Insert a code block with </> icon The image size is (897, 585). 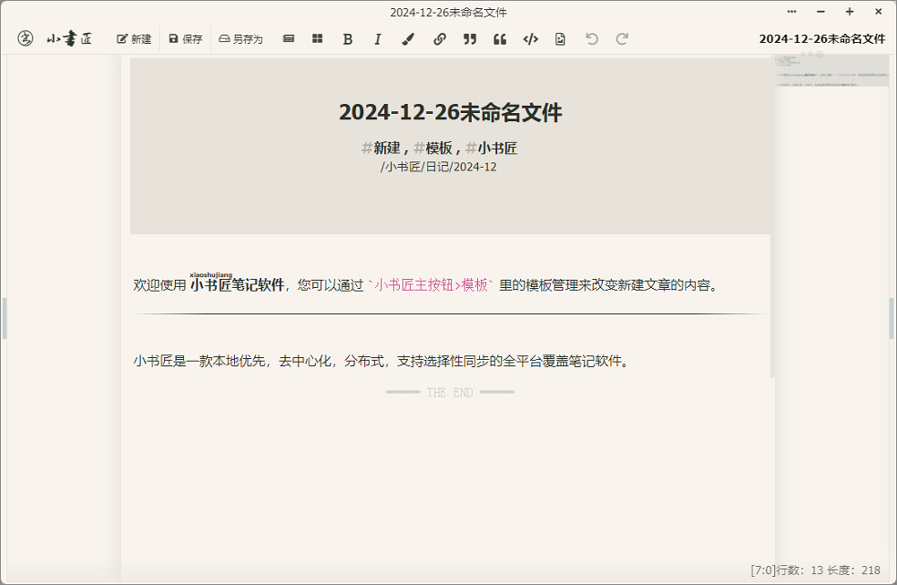[x=530, y=39]
